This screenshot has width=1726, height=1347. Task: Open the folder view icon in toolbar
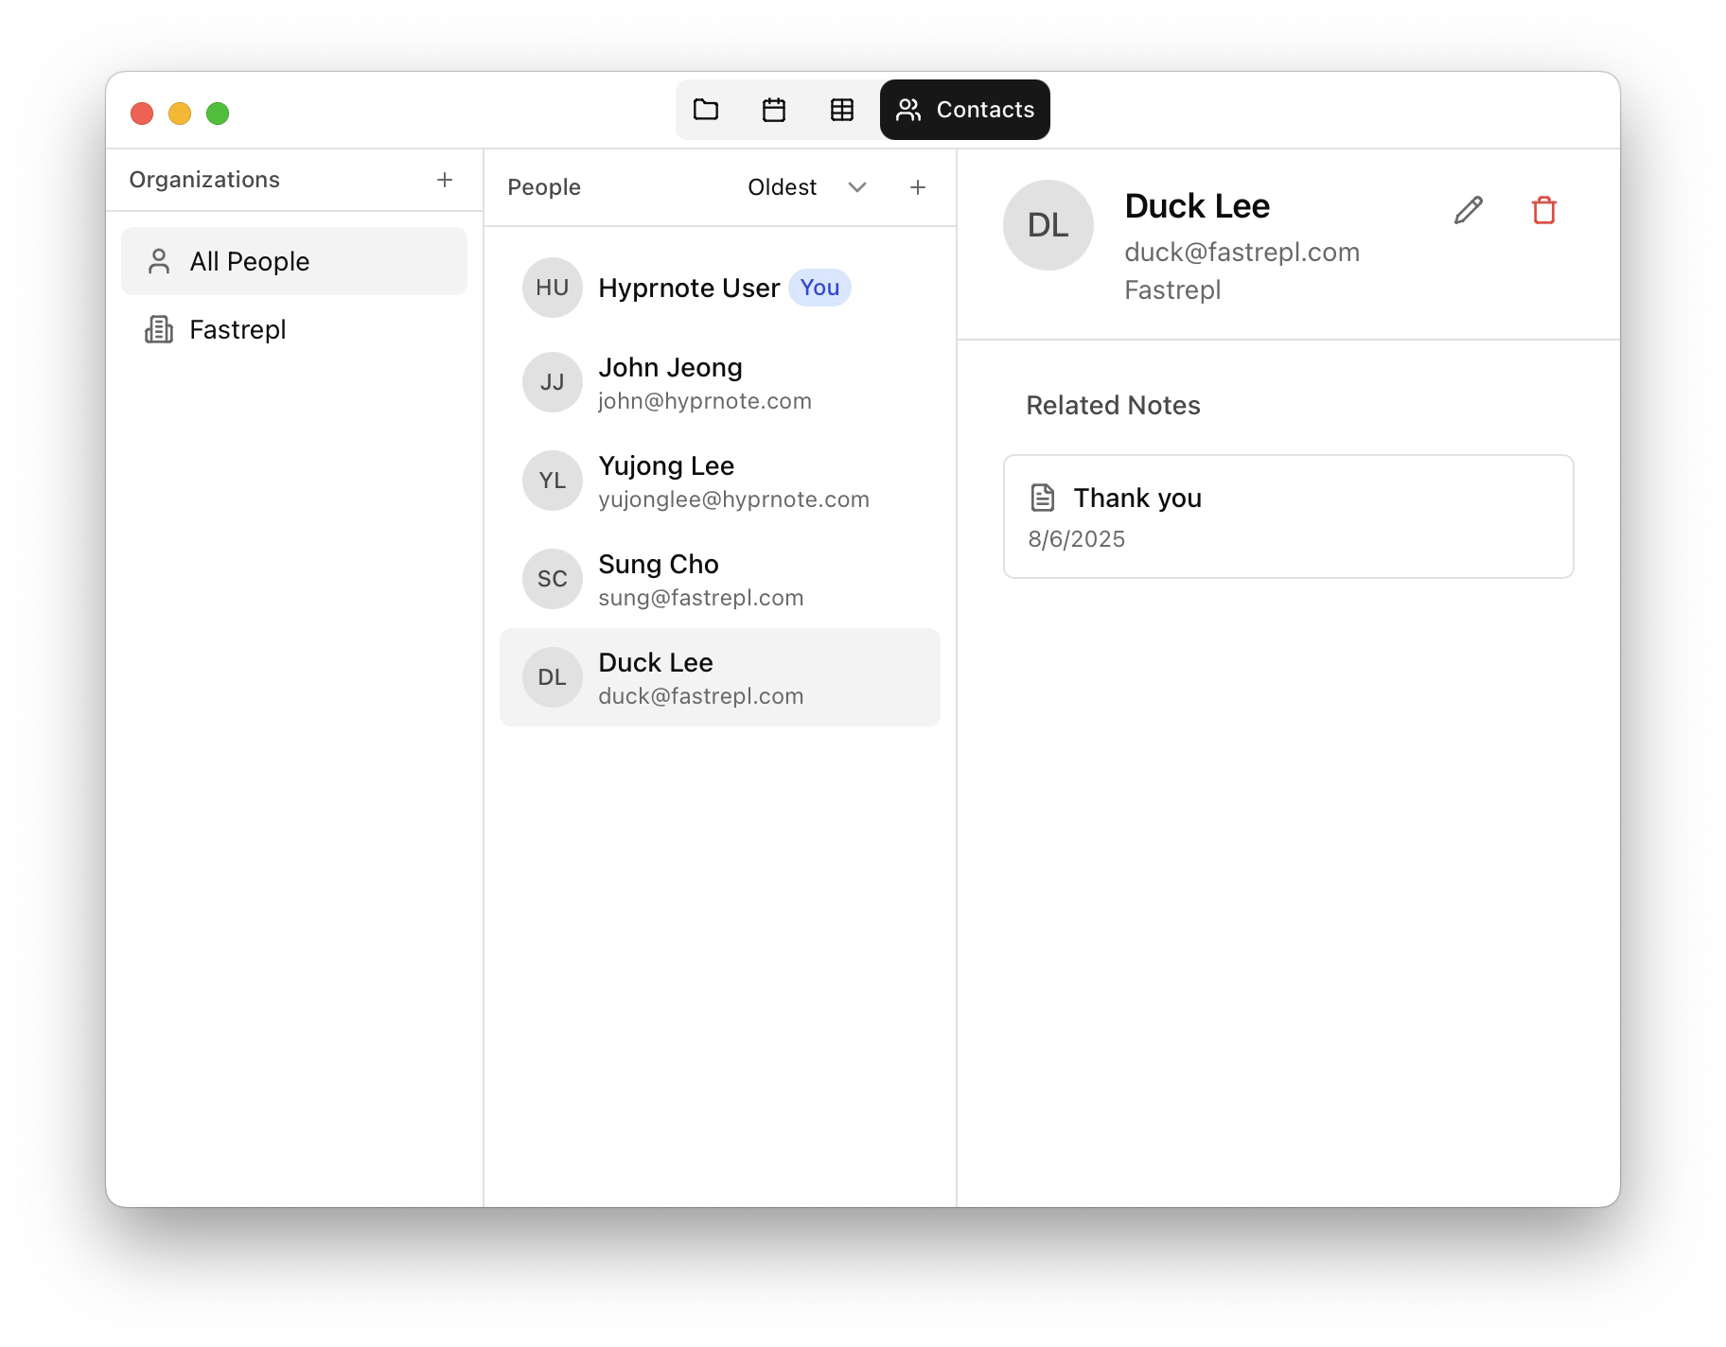click(707, 110)
